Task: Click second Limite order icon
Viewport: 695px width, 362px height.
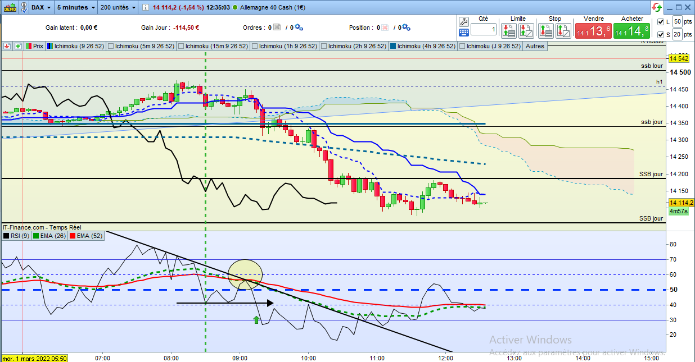Action: click(x=526, y=30)
